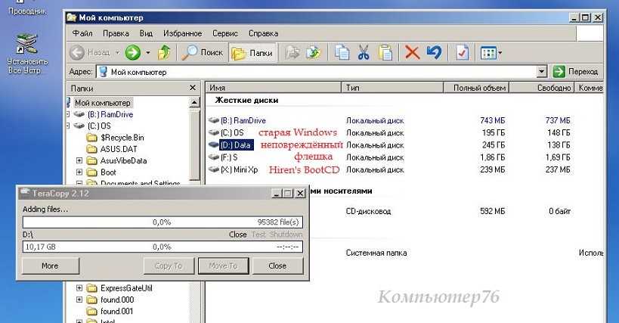Open the Вид menu
Image resolution: width=619 pixels, height=323 pixels.
pyautogui.click(x=146, y=33)
